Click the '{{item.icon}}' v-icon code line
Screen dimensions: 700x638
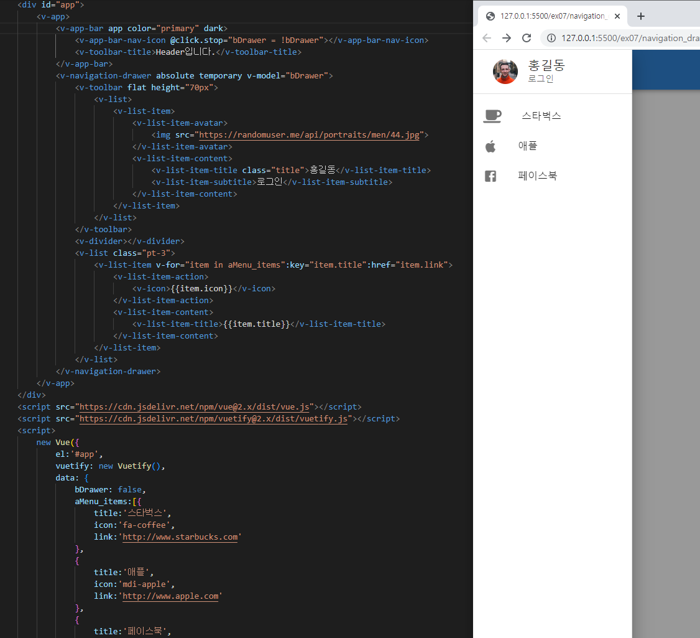click(x=204, y=289)
